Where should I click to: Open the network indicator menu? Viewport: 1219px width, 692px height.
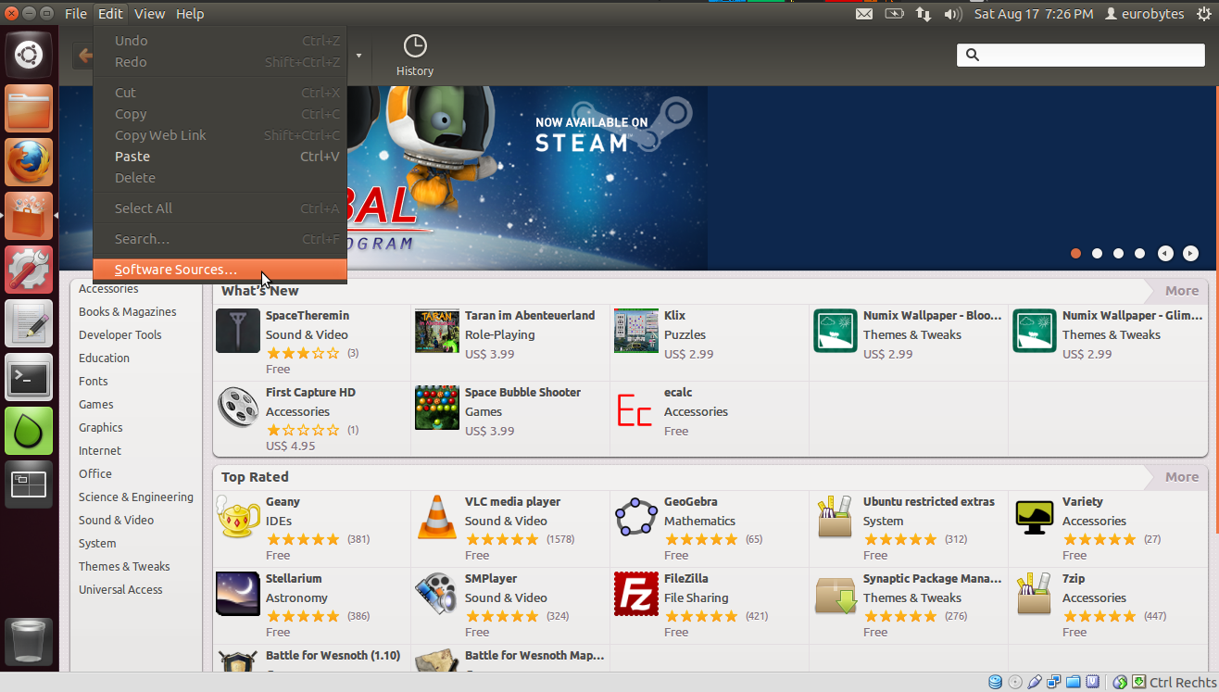pos(924,14)
